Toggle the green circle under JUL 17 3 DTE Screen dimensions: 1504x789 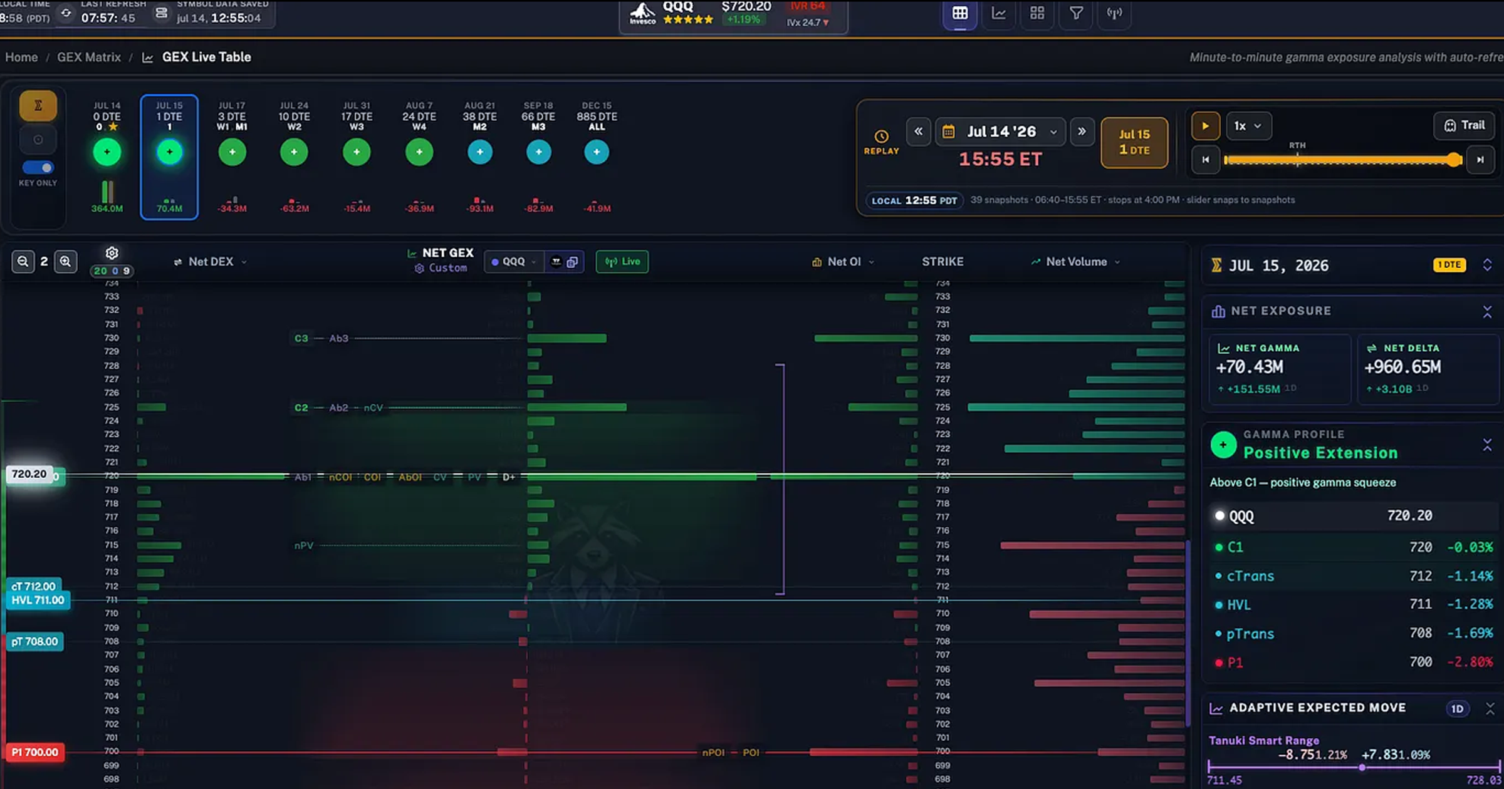[232, 152]
